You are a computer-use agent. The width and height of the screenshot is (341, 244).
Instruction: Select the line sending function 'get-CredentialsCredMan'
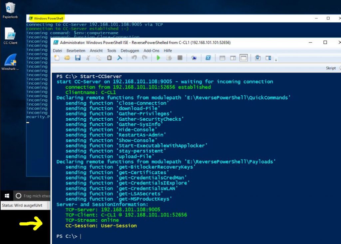click(x=126, y=178)
